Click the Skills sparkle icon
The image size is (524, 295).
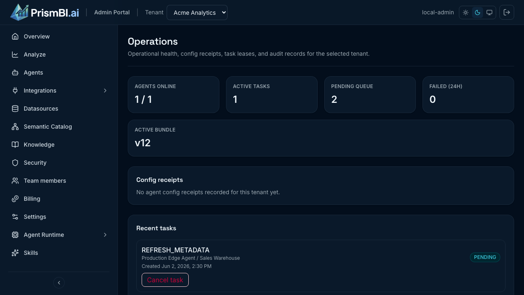click(x=15, y=253)
